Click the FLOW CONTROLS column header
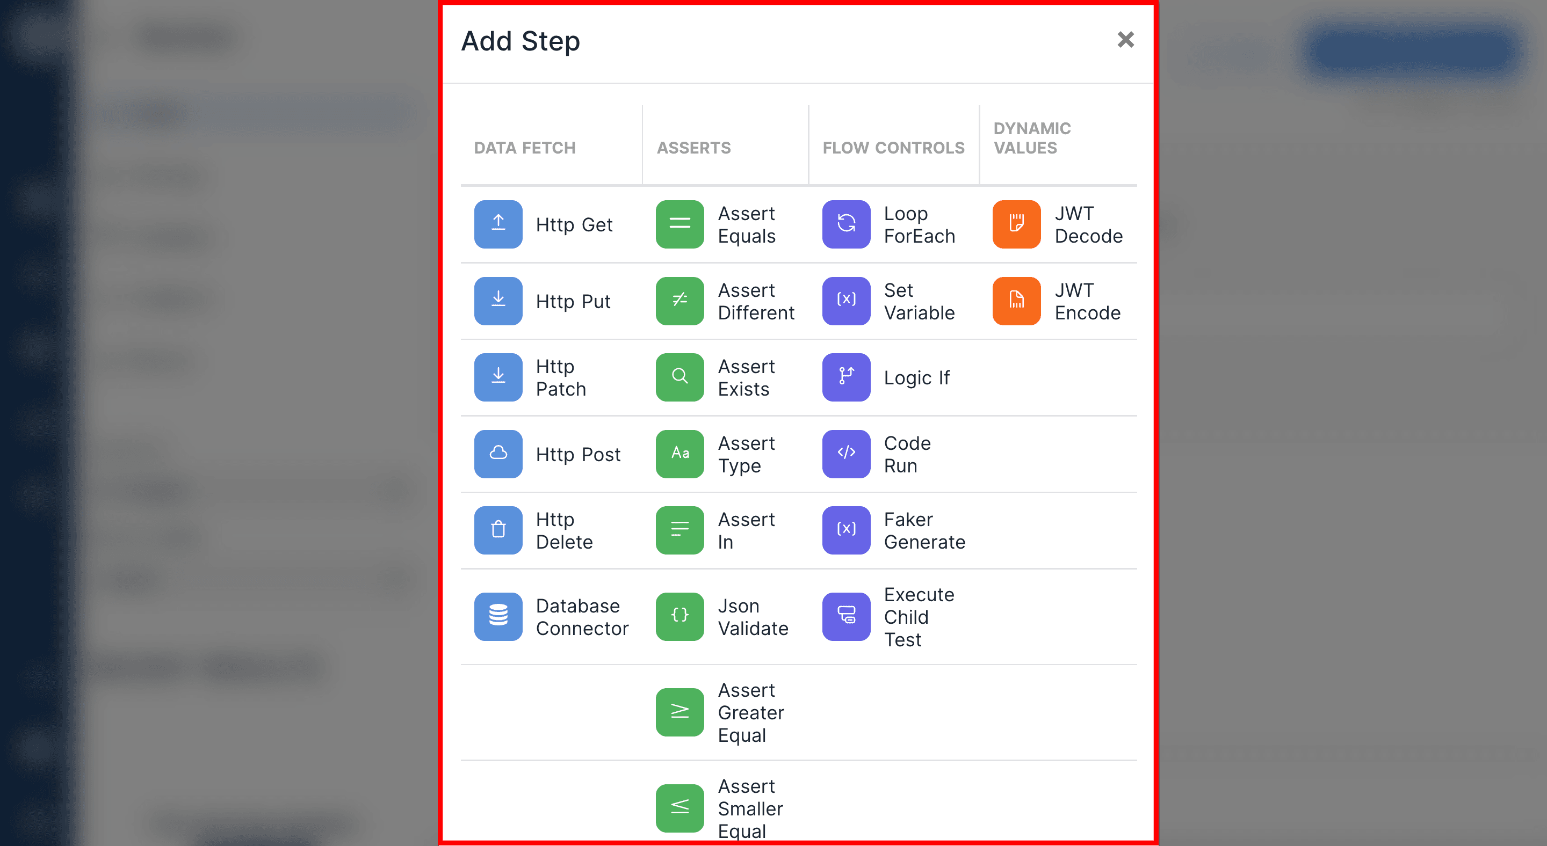This screenshot has width=1547, height=846. [894, 148]
